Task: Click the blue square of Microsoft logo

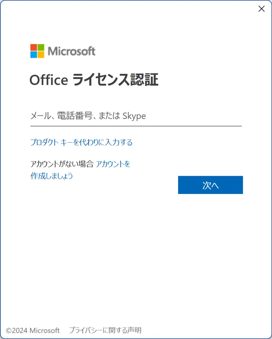Action: coord(33,55)
